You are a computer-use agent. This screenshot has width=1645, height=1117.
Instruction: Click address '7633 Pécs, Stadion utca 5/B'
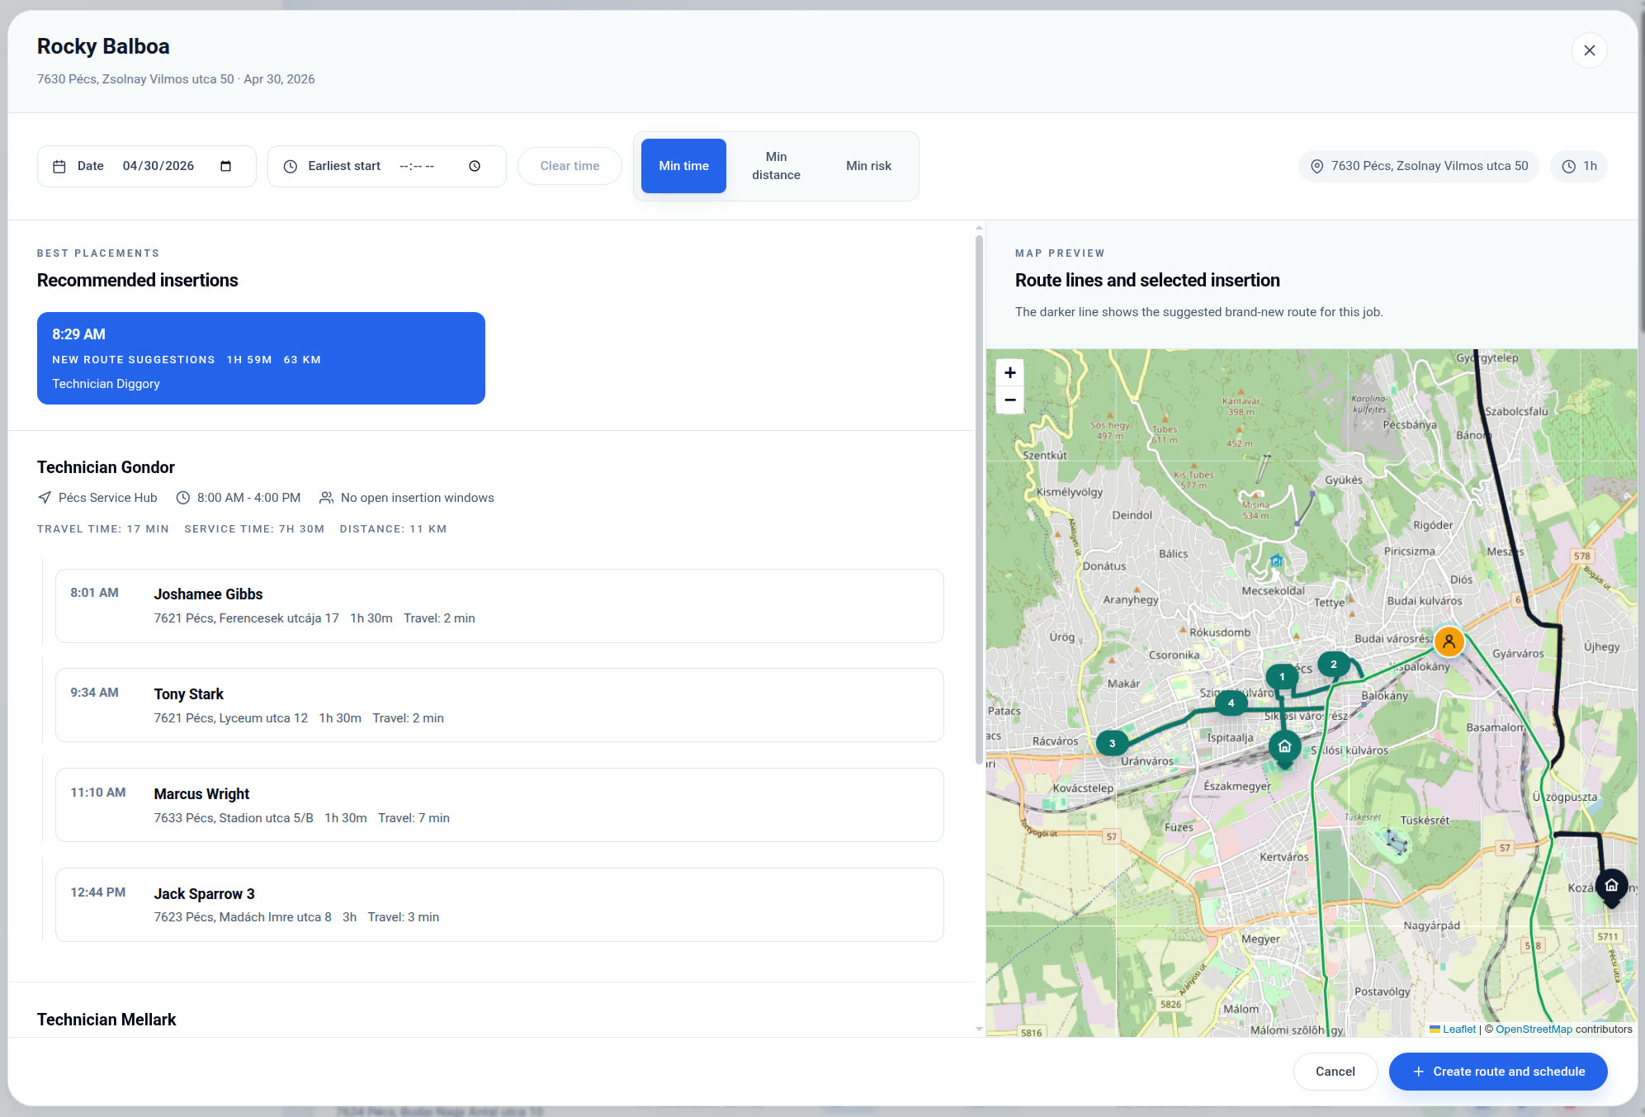(x=234, y=818)
